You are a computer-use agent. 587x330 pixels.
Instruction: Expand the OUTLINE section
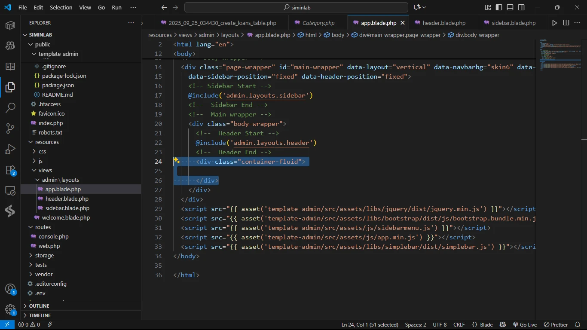tap(39, 306)
